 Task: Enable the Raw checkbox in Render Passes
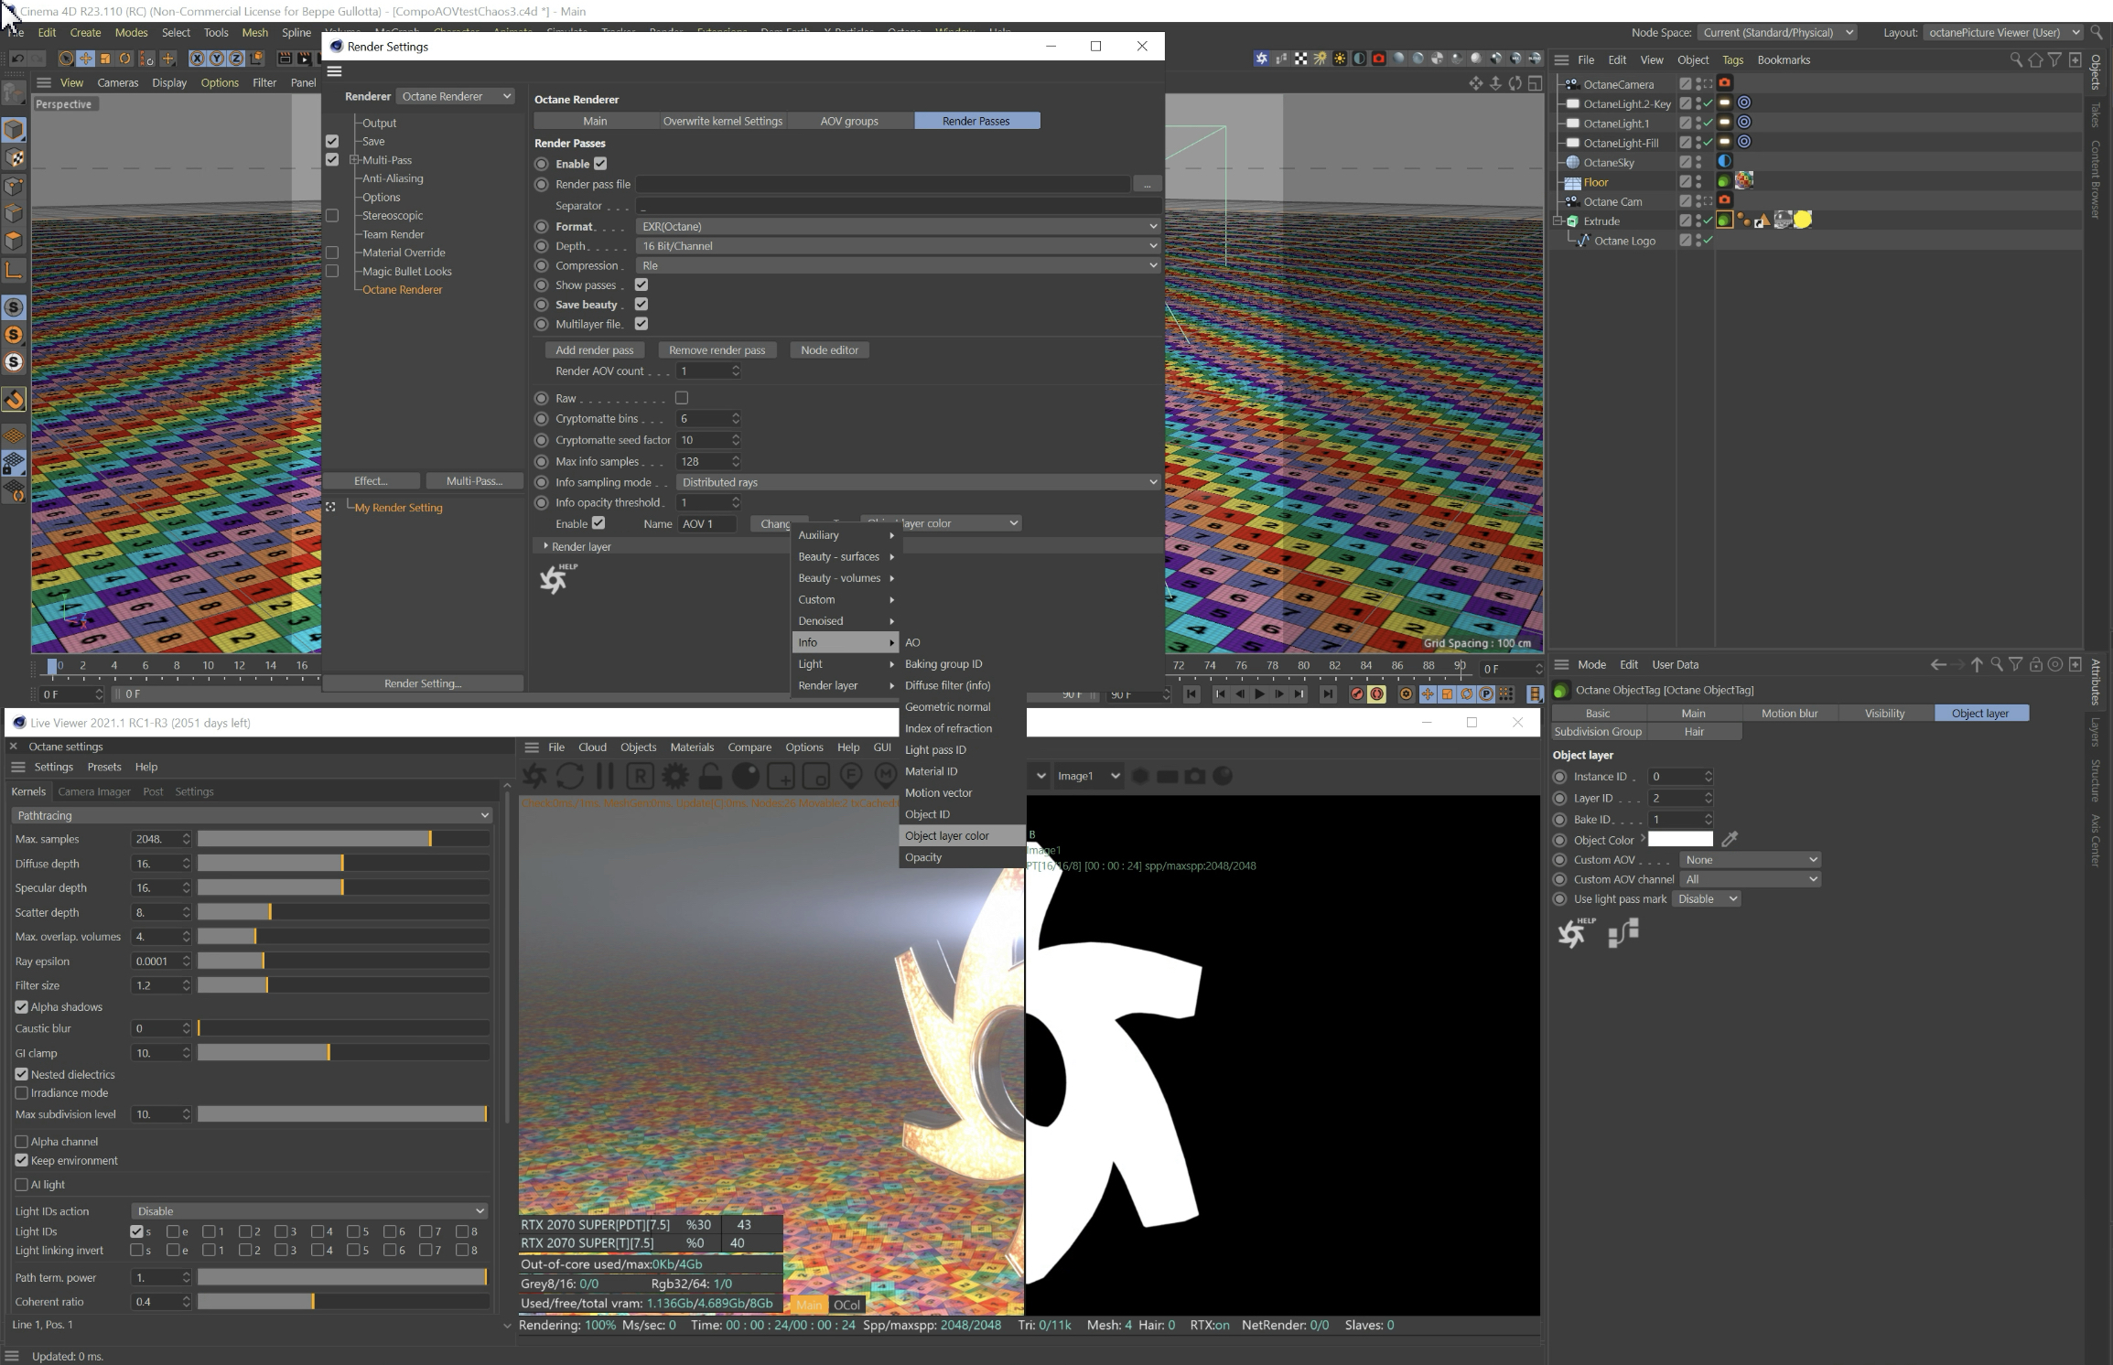682,398
